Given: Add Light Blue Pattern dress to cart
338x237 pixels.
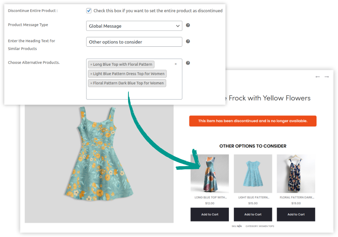Looking at the screenshot, I should [x=253, y=214].
